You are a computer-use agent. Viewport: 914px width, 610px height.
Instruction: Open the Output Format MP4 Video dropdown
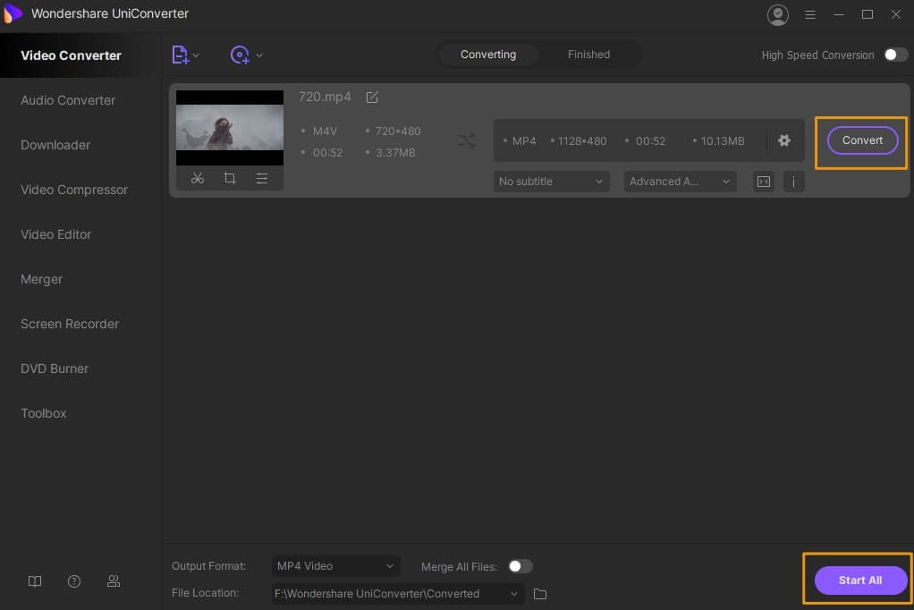click(335, 566)
